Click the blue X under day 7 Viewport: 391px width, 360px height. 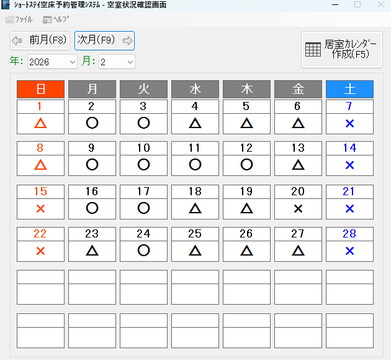pyautogui.click(x=349, y=123)
